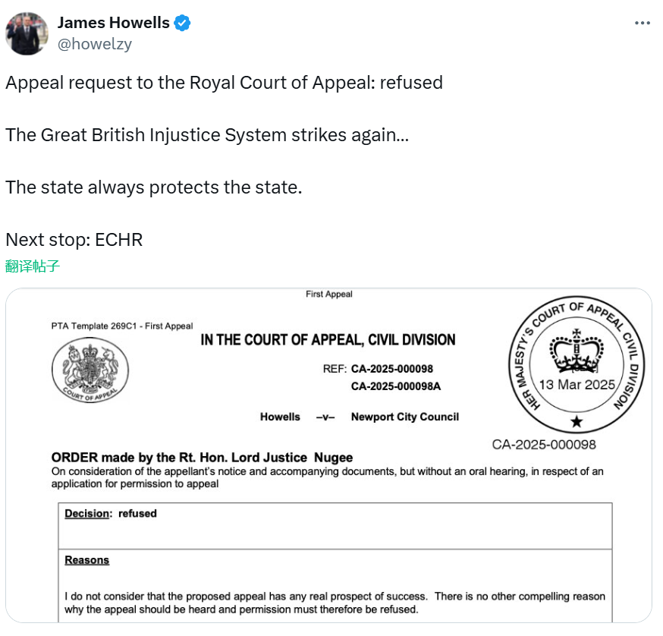Click the 13 Mar 2025 stamp date
The image size is (663, 636).
point(577,385)
